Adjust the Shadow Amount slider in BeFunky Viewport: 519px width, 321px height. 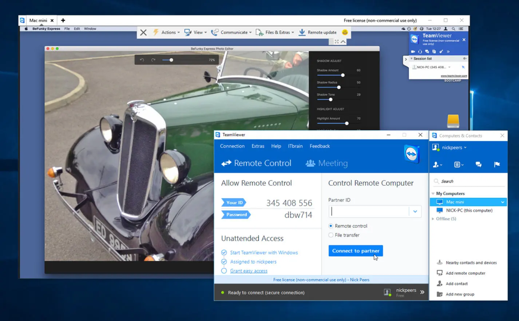click(342, 75)
